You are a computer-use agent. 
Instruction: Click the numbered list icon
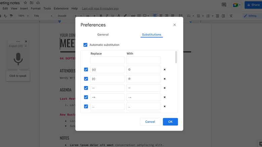pos(208,16)
